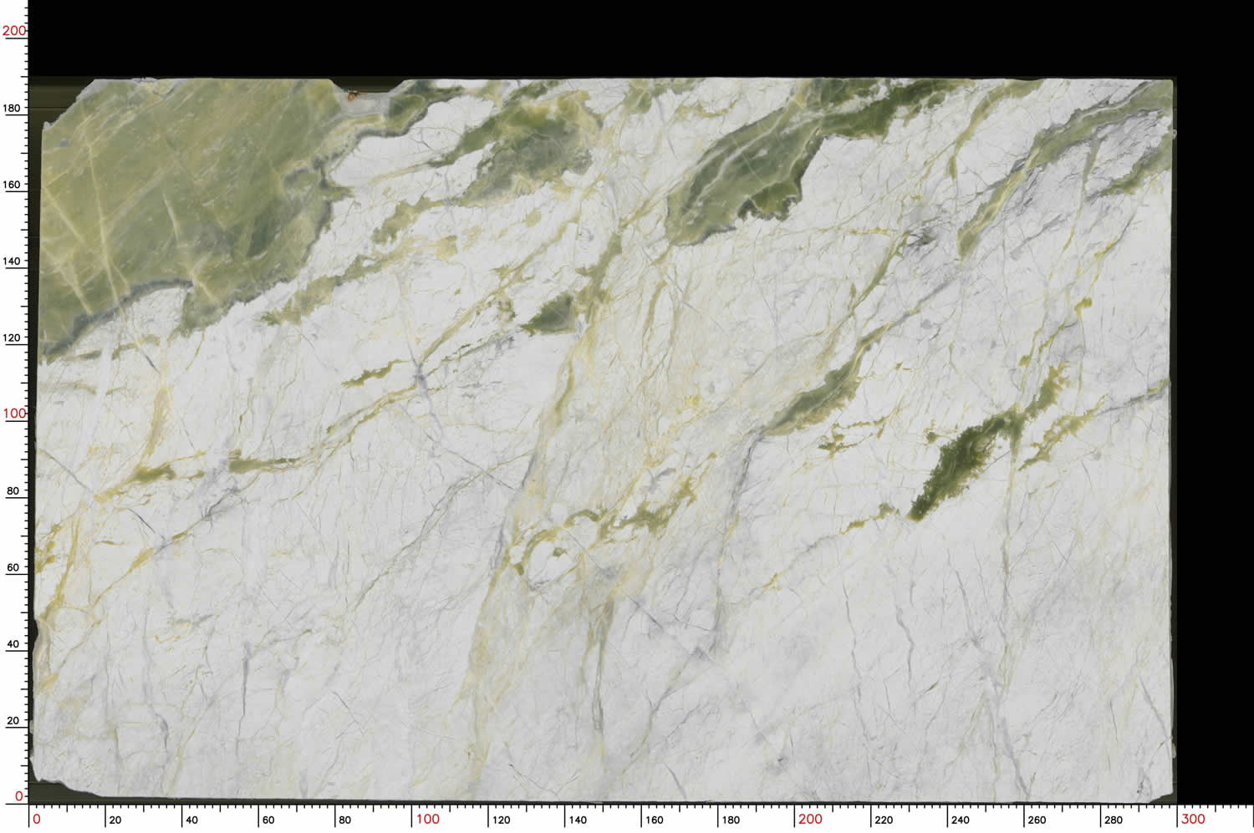
Task: Click the 60 mark on vertical ruler
Action: (13, 567)
